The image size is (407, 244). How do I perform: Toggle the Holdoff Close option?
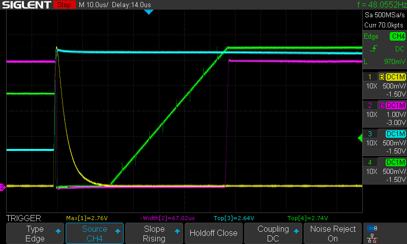(x=213, y=233)
